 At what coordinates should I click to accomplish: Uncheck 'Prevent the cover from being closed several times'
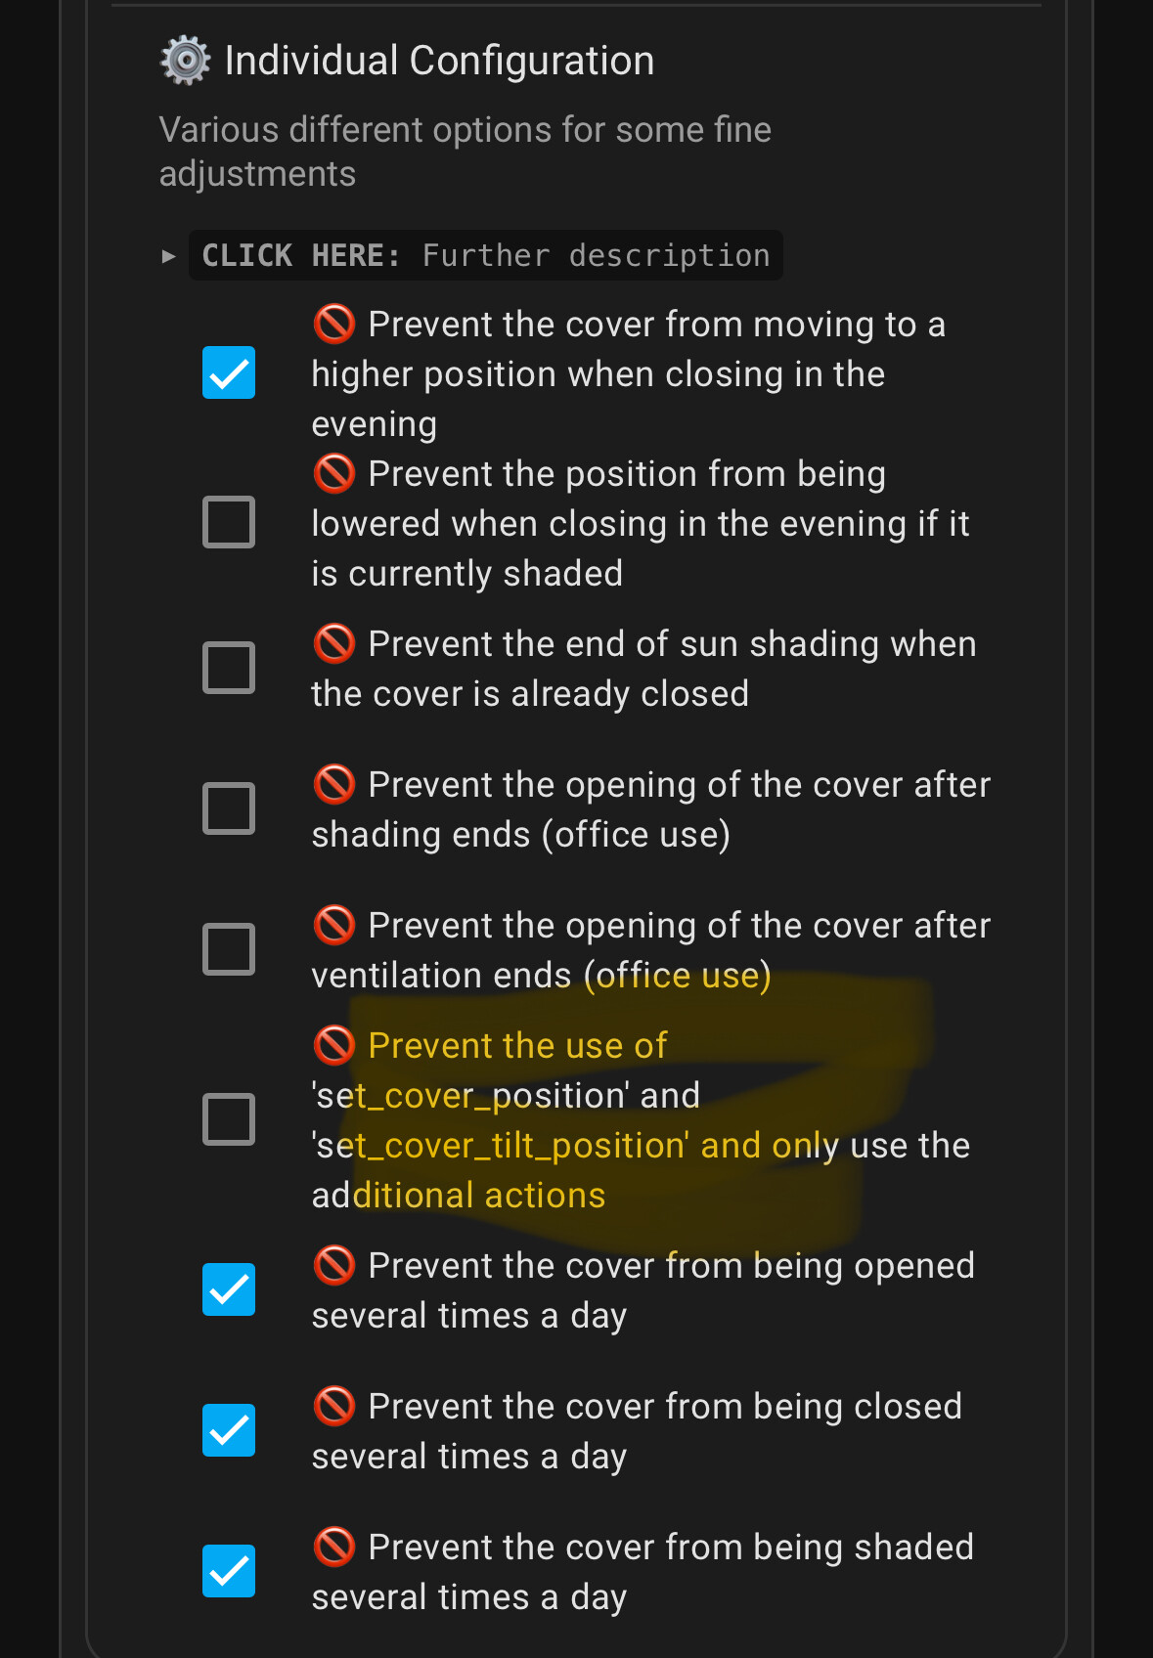tap(228, 1429)
